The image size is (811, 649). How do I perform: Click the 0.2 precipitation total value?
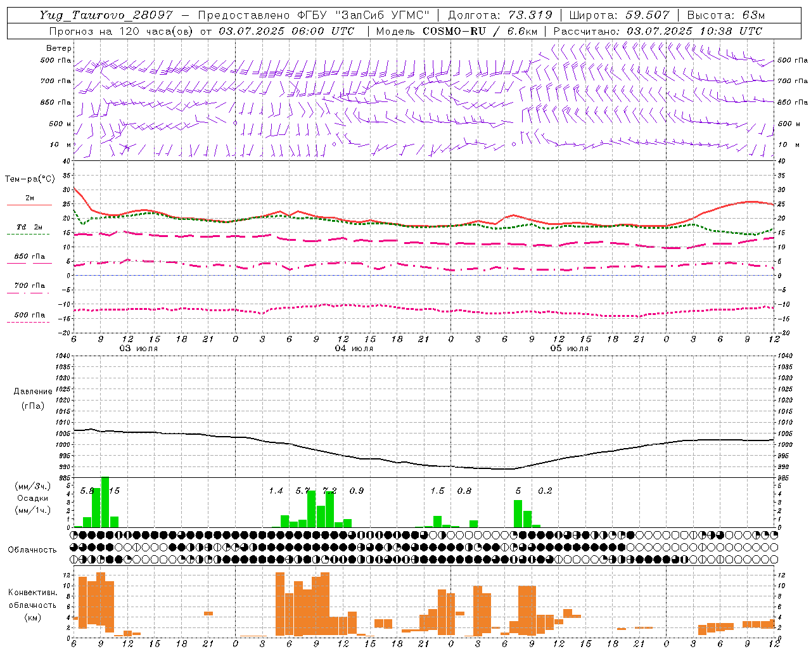[545, 491]
